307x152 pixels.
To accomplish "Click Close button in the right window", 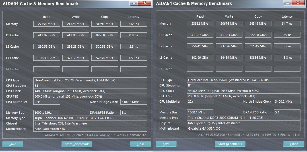I will pos(294,144).
